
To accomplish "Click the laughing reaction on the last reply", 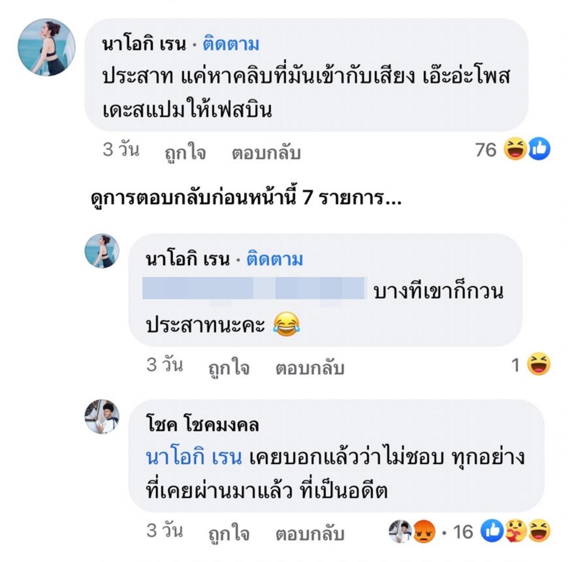I will (539, 531).
